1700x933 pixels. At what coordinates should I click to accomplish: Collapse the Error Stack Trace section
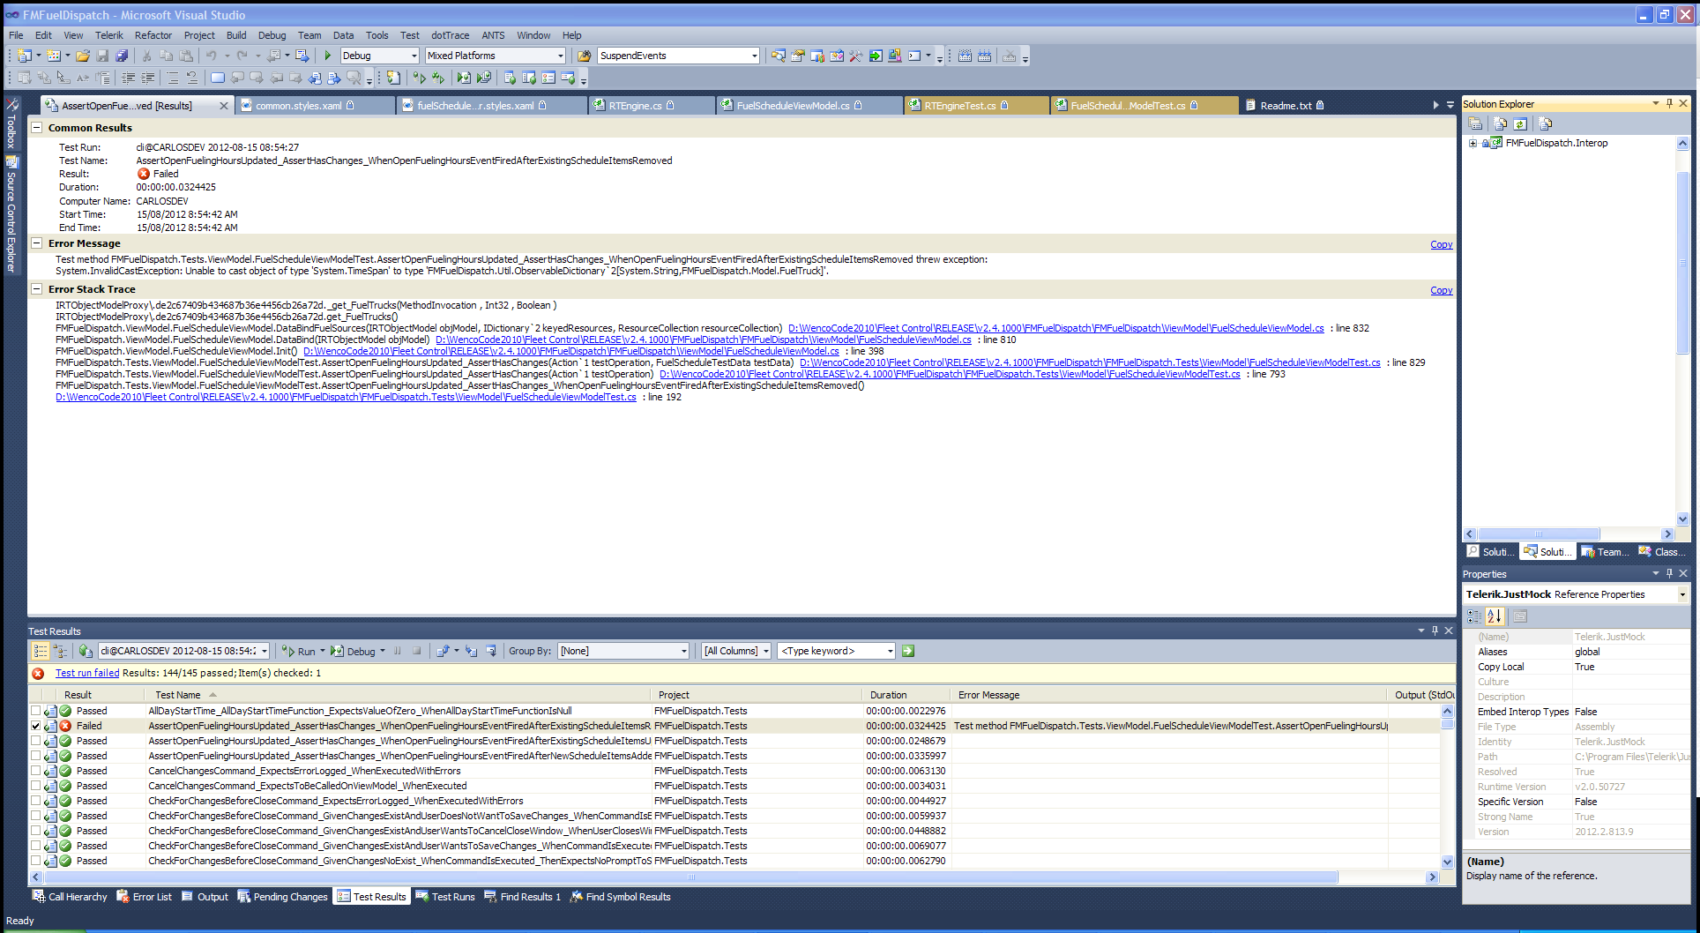click(x=37, y=289)
